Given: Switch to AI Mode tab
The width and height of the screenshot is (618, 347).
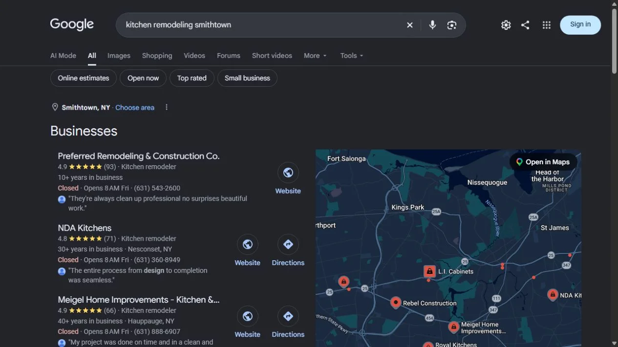Looking at the screenshot, I should click(63, 56).
